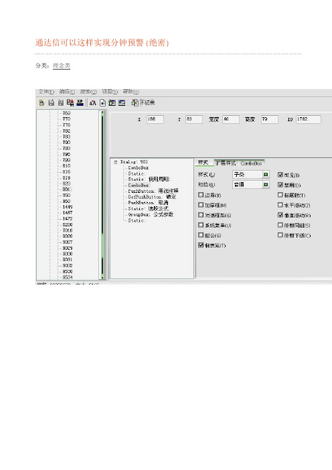Select resource 1449 in the left tree
Viewport: 332px width, 470px height.
pos(68,207)
